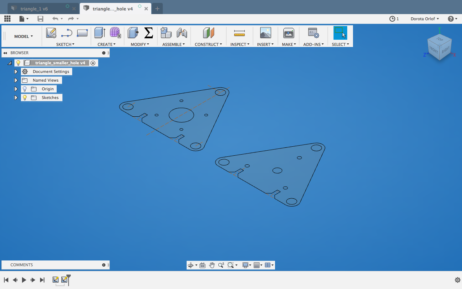
Task: Open Grid and Snaps settings
Action: pyautogui.click(x=258, y=265)
